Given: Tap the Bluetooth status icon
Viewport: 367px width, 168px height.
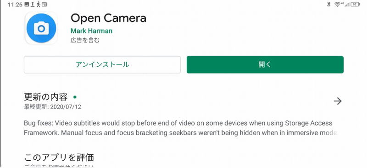Looking at the screenshot, I should 328,4.
